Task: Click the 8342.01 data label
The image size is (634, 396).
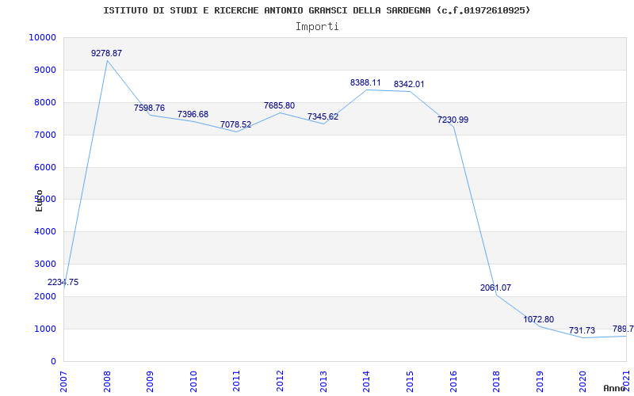Action: click(x=409, y=84)
